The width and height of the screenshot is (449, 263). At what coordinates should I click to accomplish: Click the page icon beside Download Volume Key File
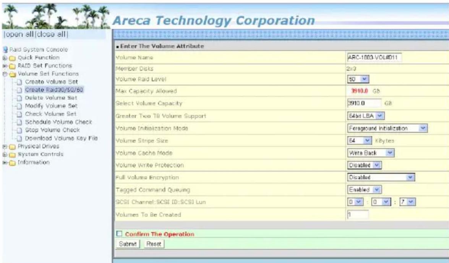pyautogui.click(x=19, y=138)
